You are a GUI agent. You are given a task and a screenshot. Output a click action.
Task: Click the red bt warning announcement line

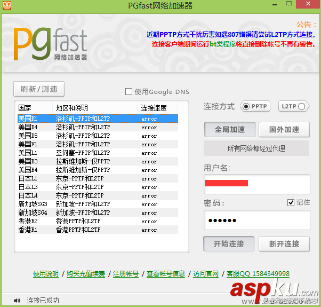(x=234, y=44)
